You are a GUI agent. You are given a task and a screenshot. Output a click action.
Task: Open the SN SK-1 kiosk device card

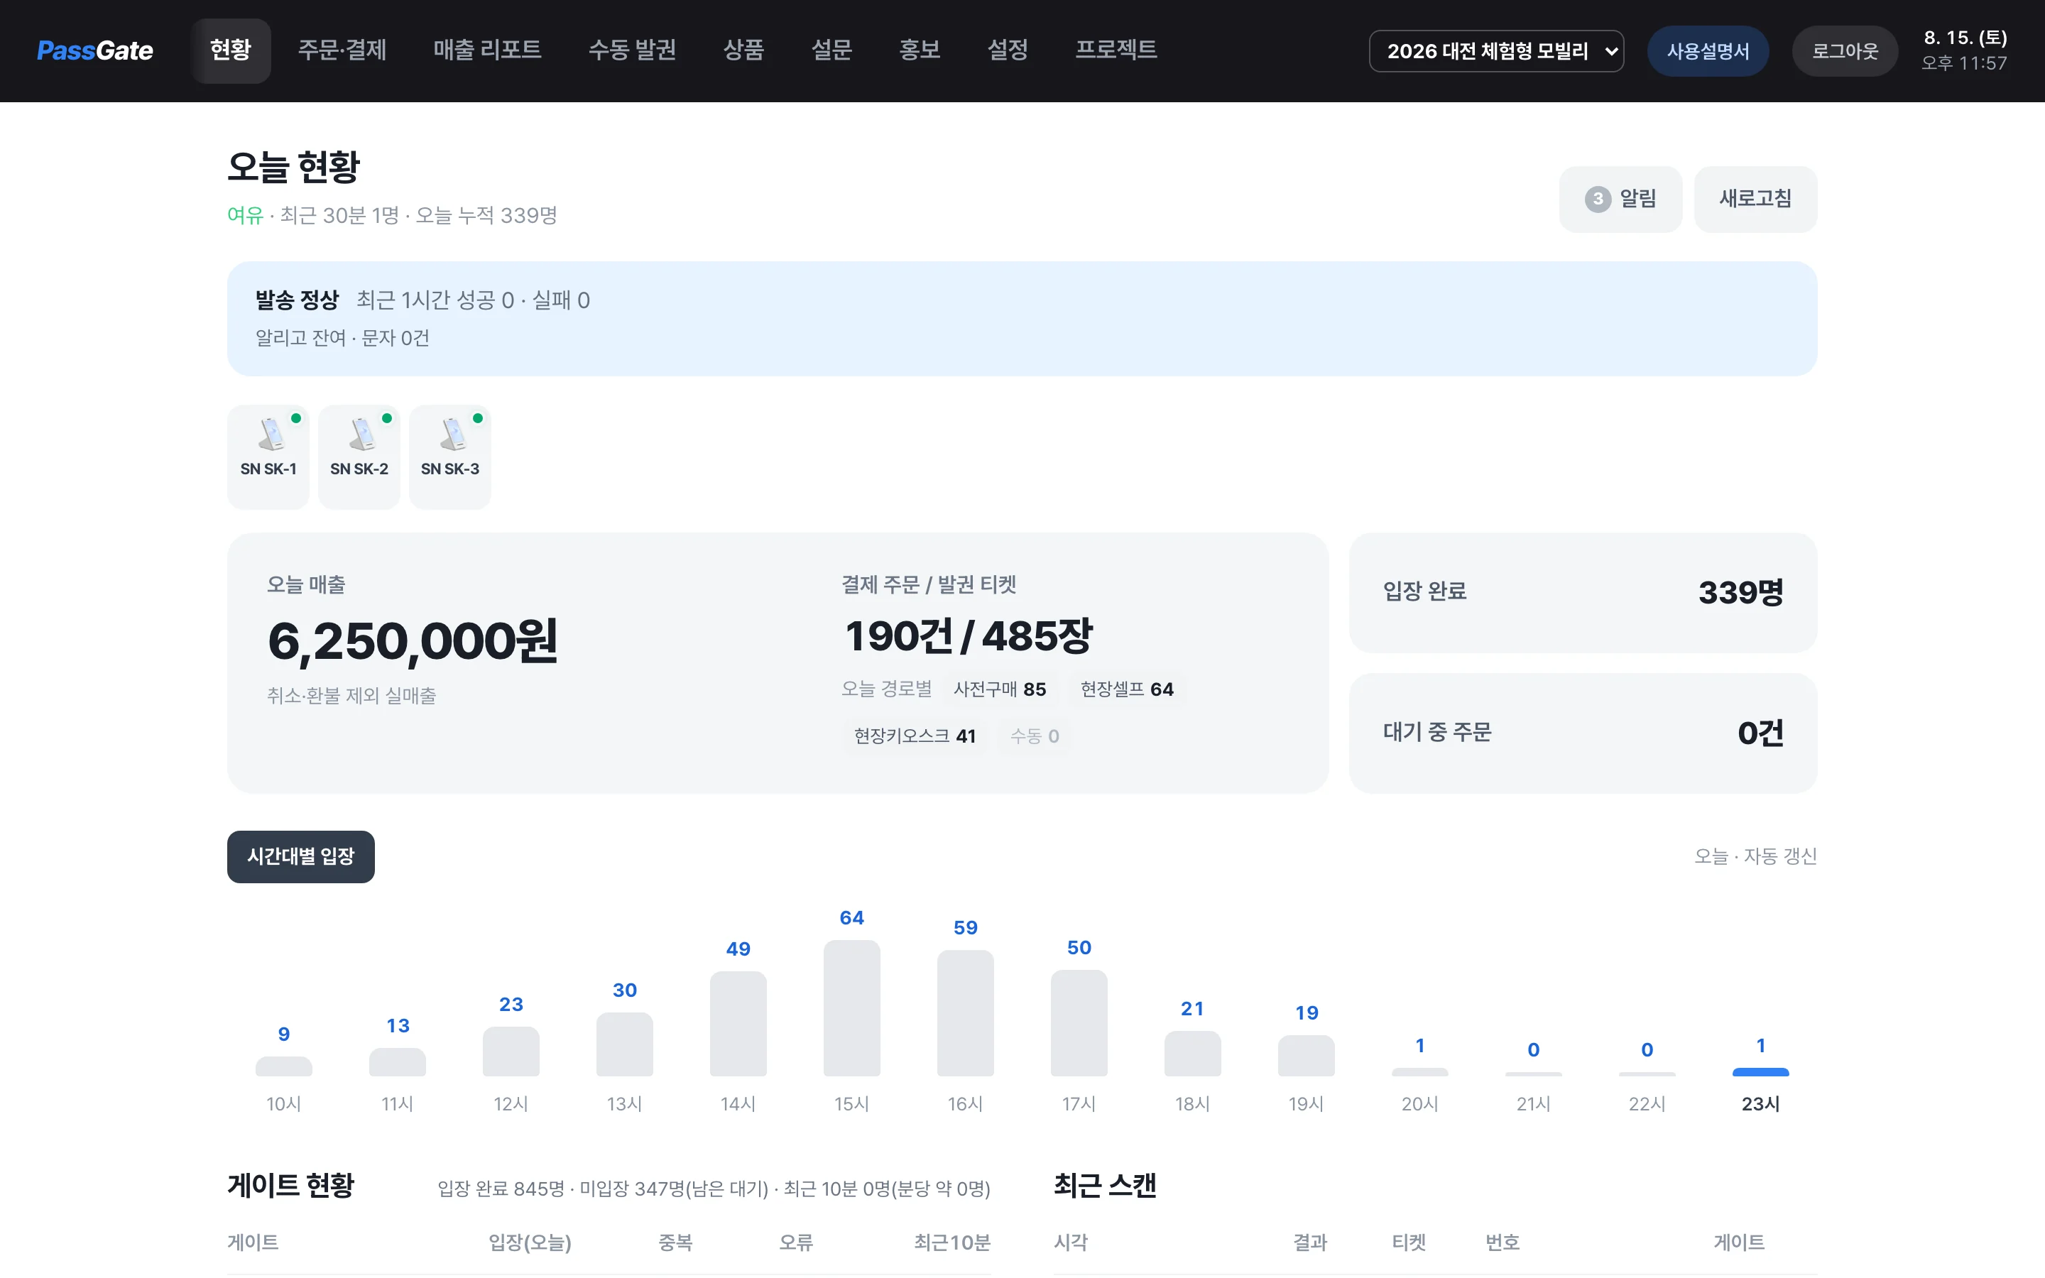[268, 457]
